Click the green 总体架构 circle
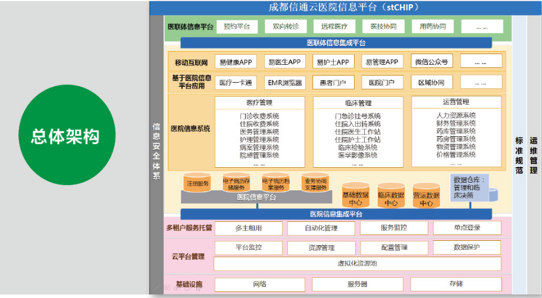The image size is (542, 298). [67, 135]
